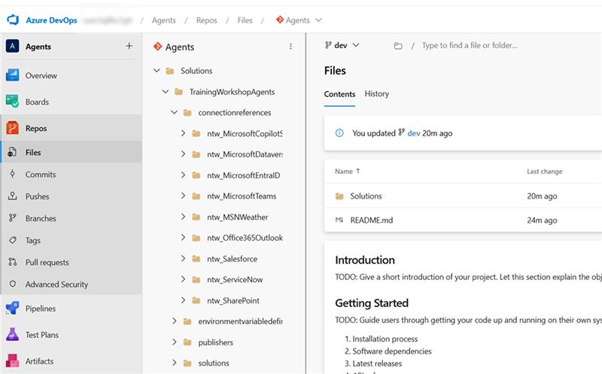
Task: Select Test Plans in the sidebar
Action: tap(42, 335)
